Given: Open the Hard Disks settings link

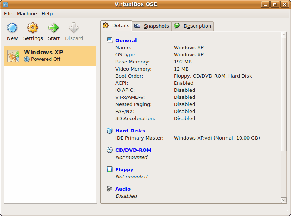Looking at the screenshot, I should (130, 131).
